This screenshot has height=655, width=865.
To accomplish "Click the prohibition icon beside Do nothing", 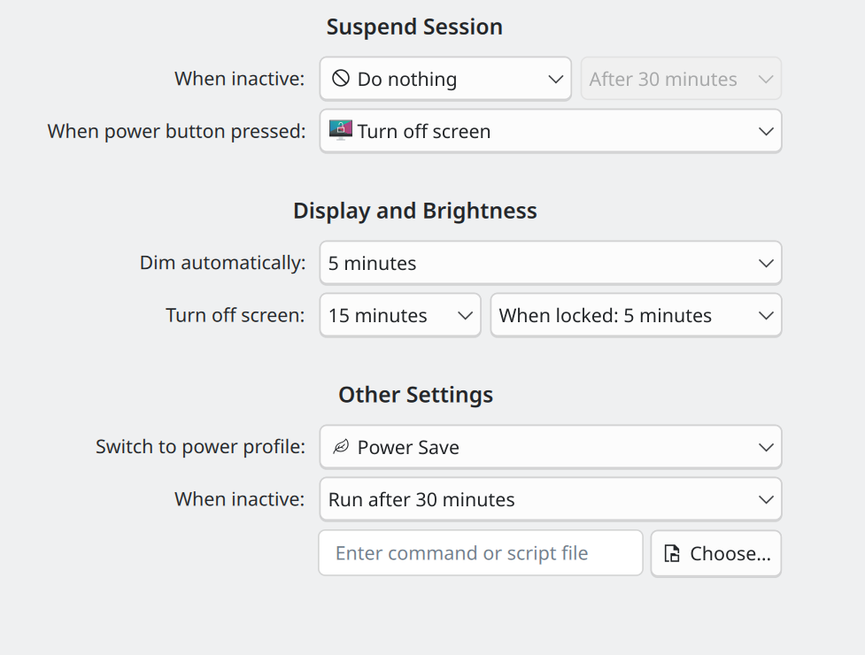I will [341, 79].
